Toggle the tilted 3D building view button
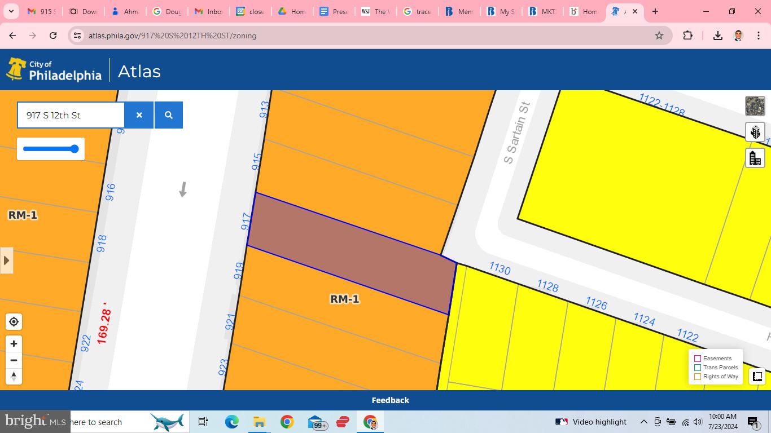The height and width of the screenshot is (433, 771). [755, 132]
